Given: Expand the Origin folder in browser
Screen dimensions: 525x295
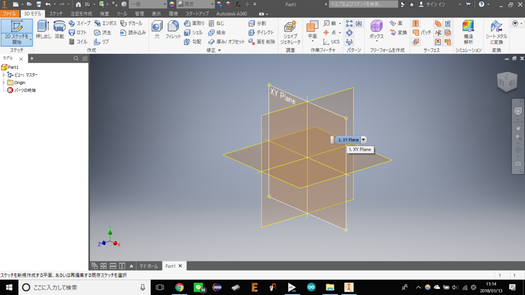Looking at the screenshot, I should [4, 82].
